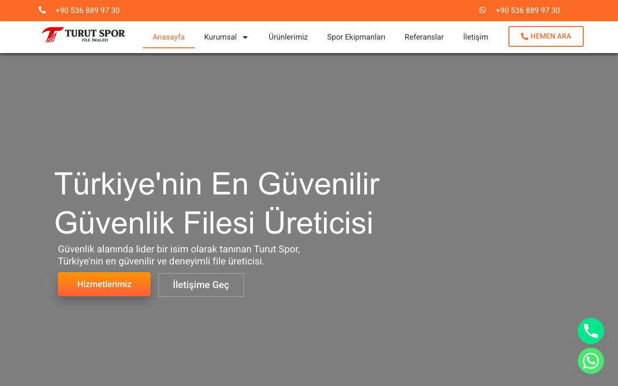Click the Turut Spor description paragraph
This screenshot has width=618, height=386.
point(179,255)
